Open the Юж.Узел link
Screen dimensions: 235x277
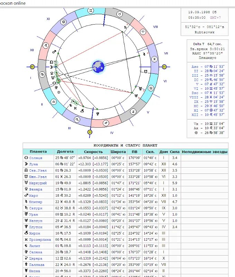click(38, 177)
